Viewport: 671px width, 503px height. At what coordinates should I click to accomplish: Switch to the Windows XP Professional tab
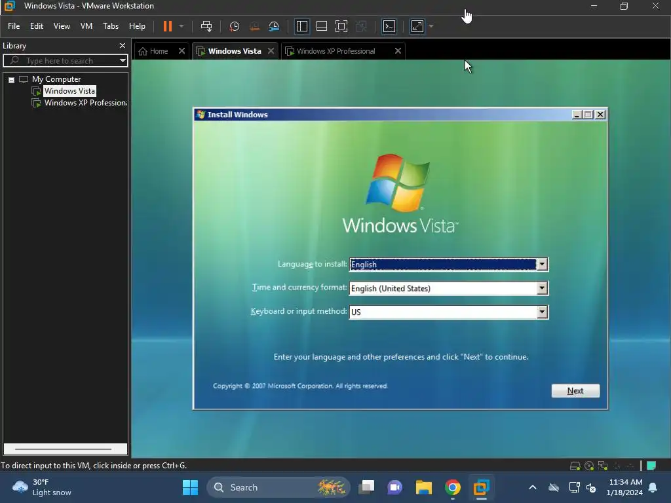336,51
